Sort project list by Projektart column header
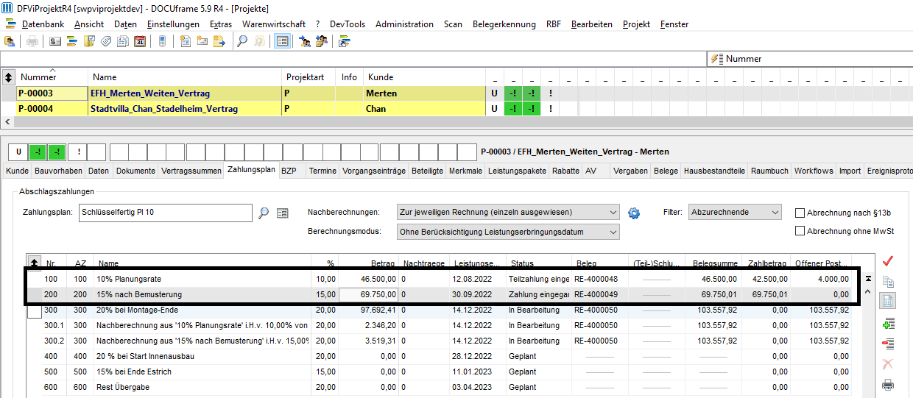The image size is (913, 398). click(x=309, y=77)
